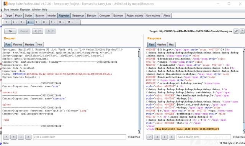Screen dimensions: 245x146
Task: Focus the response search term field
Action: coord(204,137)
